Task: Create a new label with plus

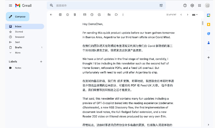Action: [41, 61]
